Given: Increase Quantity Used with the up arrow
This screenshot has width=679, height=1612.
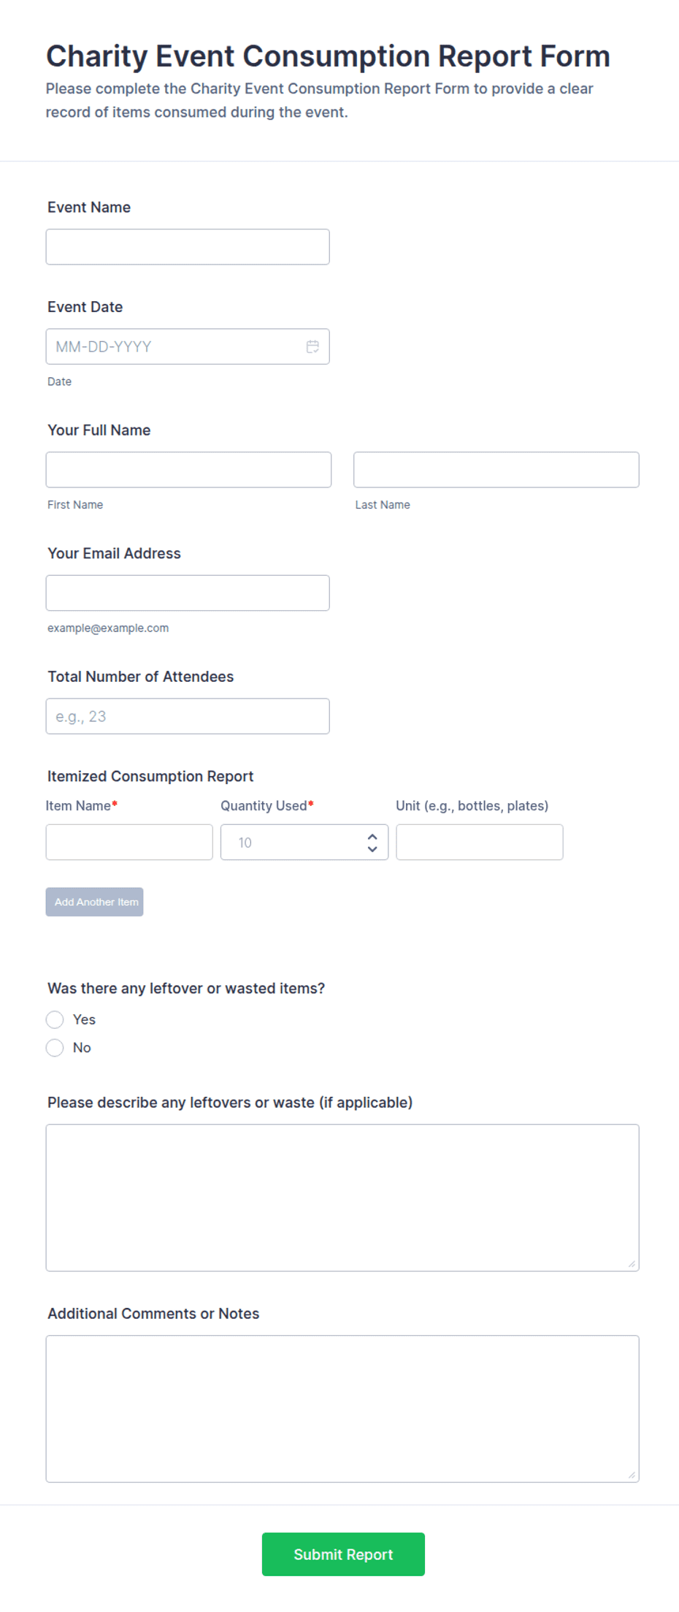Looking at the screenshot, I should tap(372, 836).
